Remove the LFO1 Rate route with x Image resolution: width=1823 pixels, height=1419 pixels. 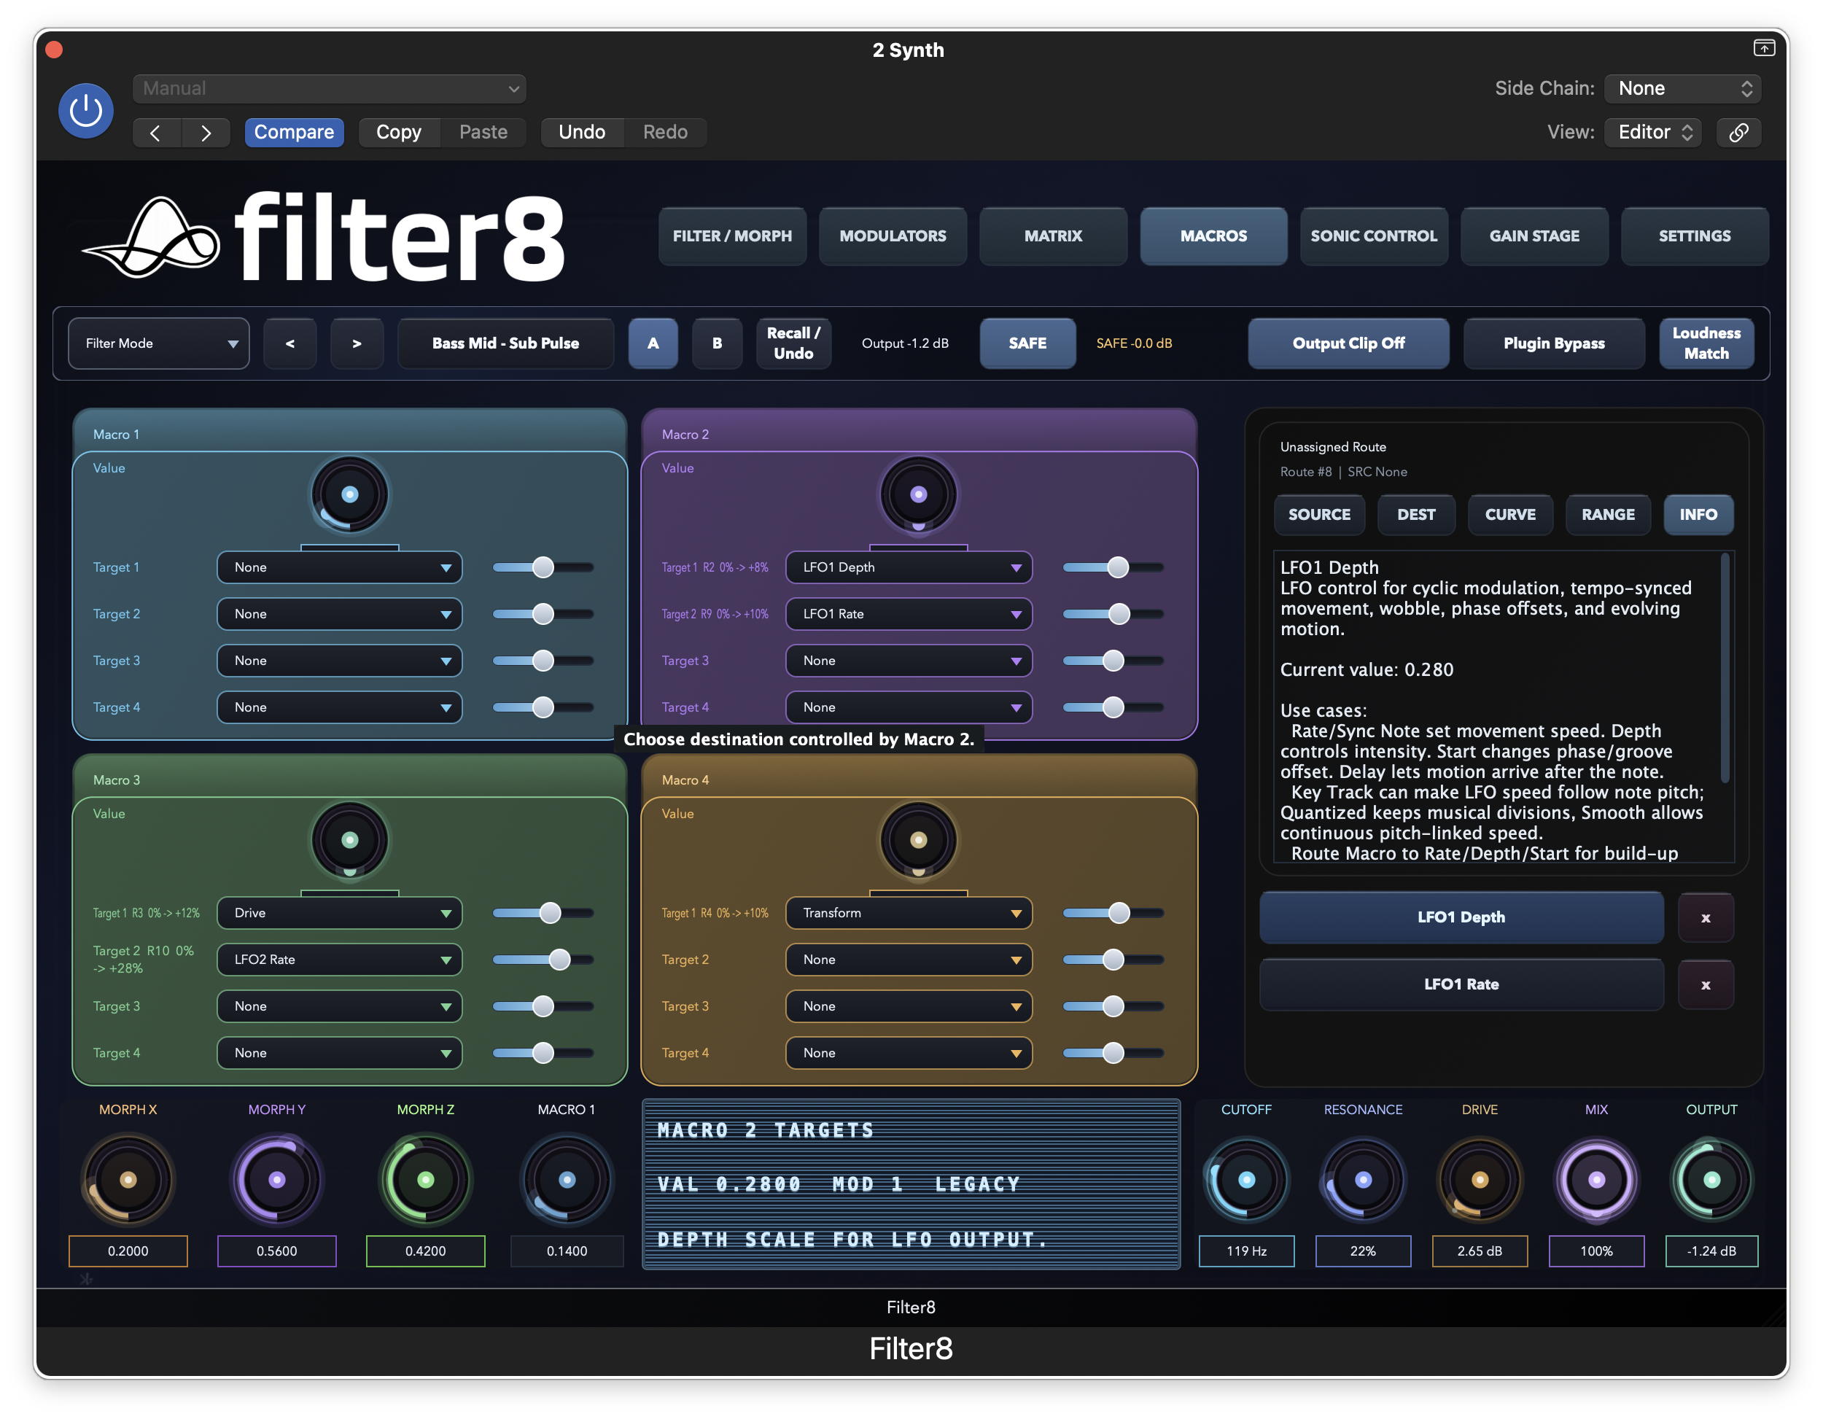click(1706, 985)
